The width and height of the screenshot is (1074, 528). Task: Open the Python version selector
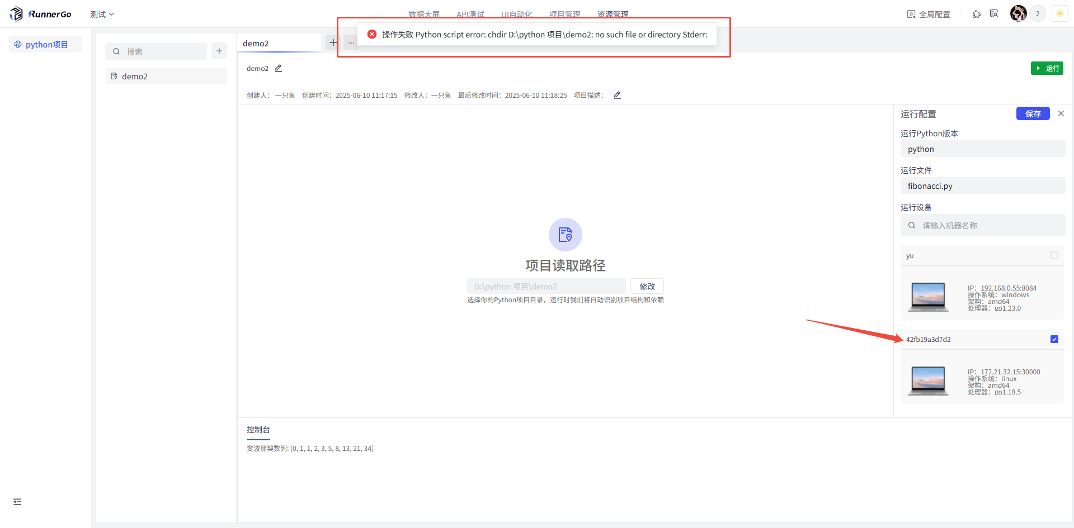[982, 149]
